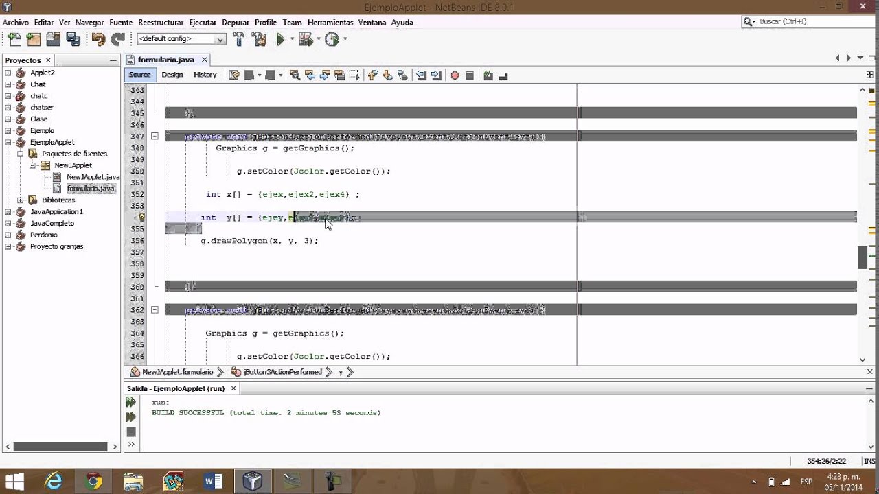The image size is (879, 494).
Task: Click the Find Selection magnifier icon
Action: point(295,75)
